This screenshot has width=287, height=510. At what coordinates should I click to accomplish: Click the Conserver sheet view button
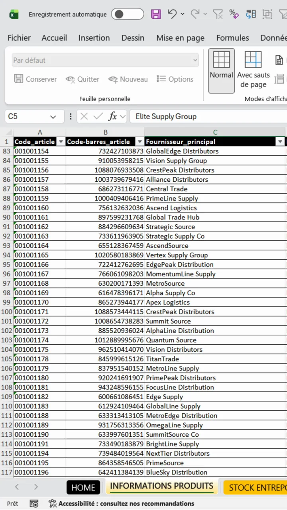click(35, 79)
